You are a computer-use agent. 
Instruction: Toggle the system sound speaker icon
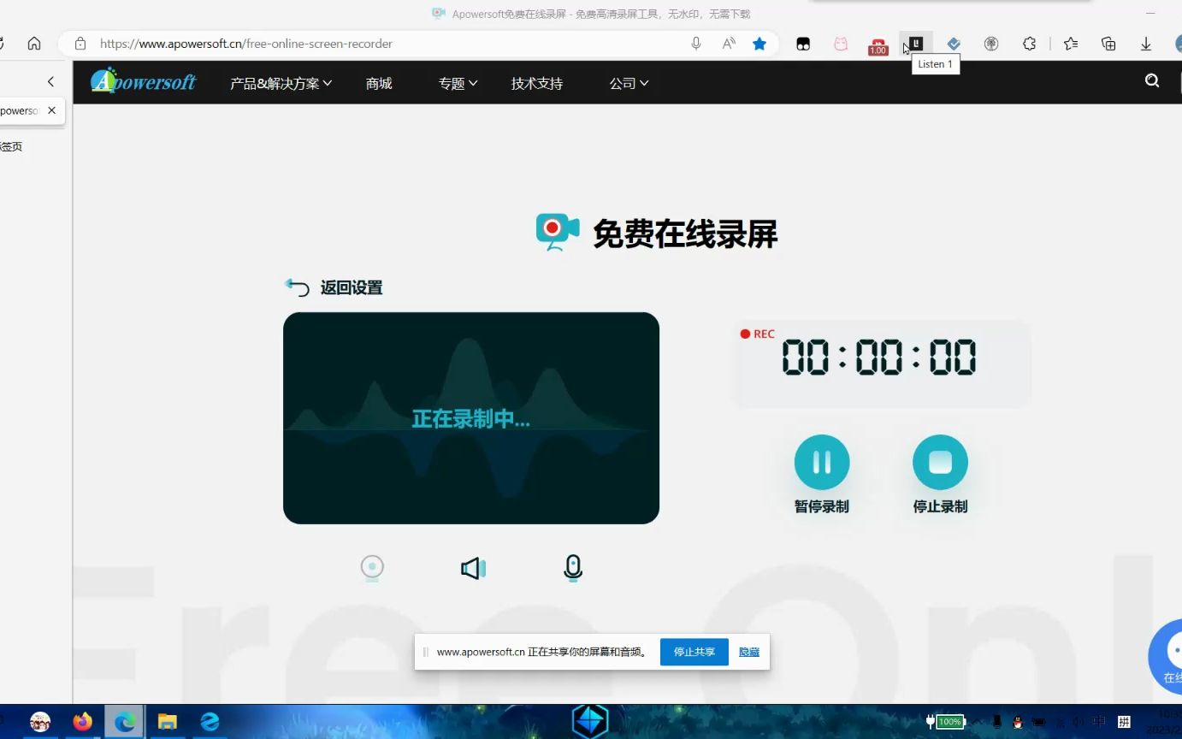(473, 569)
